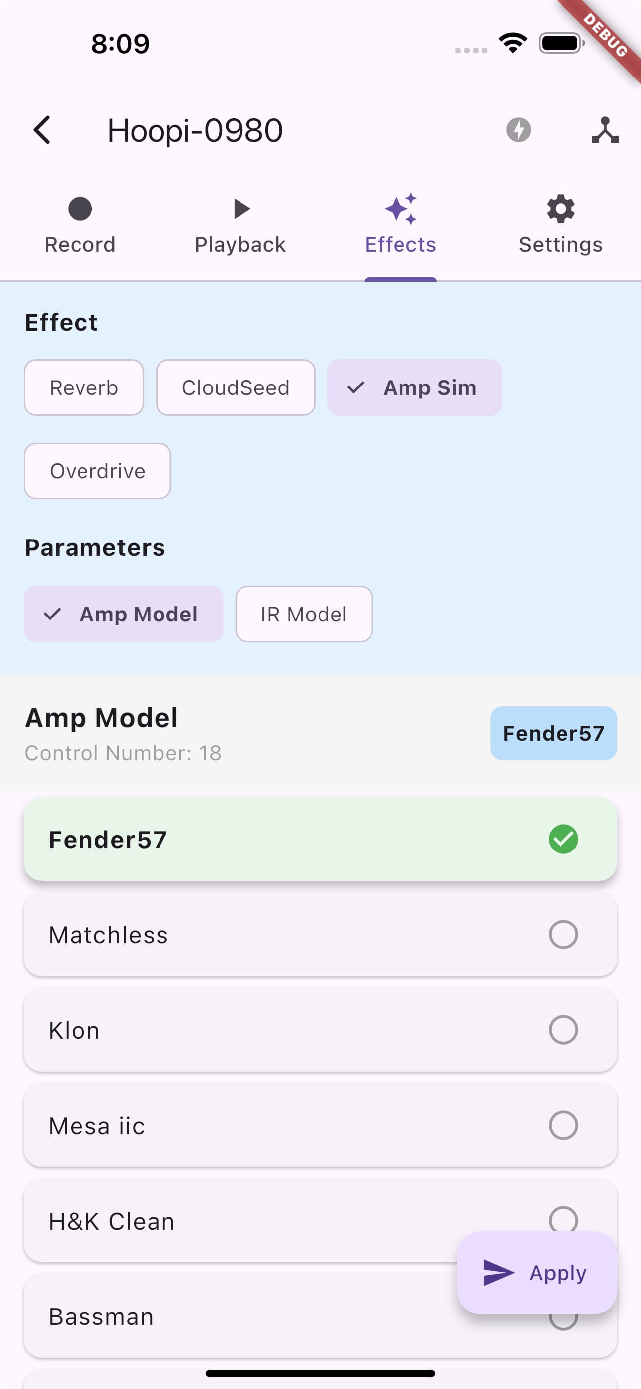Screen dimensions: 641x1389
Task: Choose the Mesa iic radio button
Action: (x=563, y=1125)
